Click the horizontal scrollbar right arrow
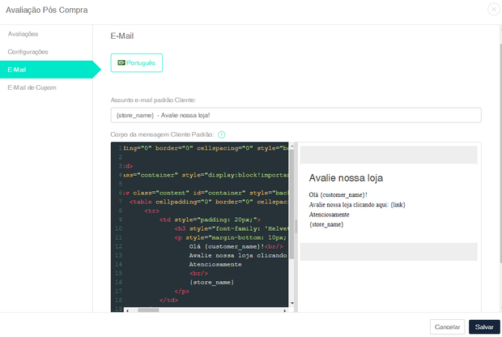The height and width of the screenshot is (337, 502). [x=284, y=310]
